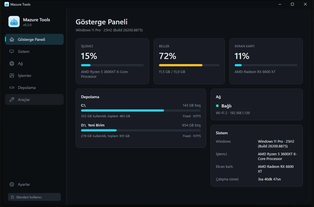Screen dimensions: 314x207
Task: Click the C:\ drive usage bar
Action: [x=141, y=110]
